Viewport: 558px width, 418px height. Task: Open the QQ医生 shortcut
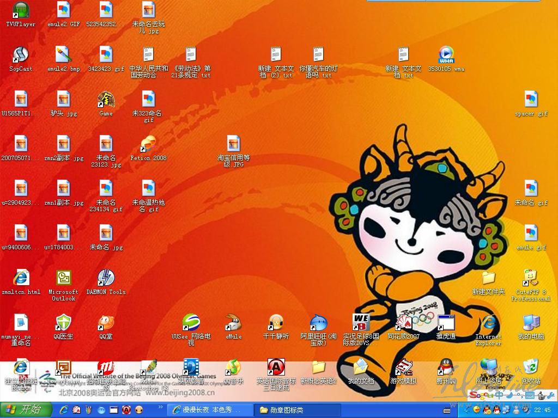pyautogui.click(x=64, y=323)
